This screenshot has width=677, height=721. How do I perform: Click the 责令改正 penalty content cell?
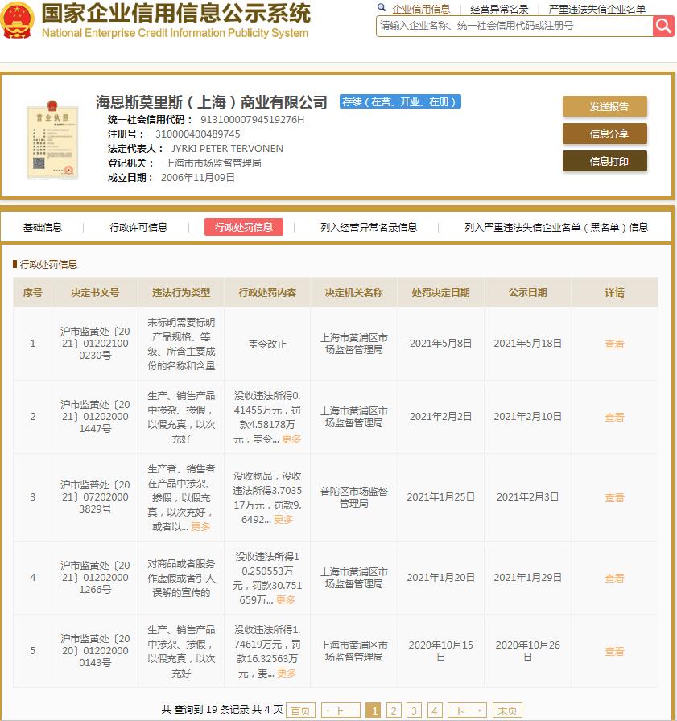(267, 344)
